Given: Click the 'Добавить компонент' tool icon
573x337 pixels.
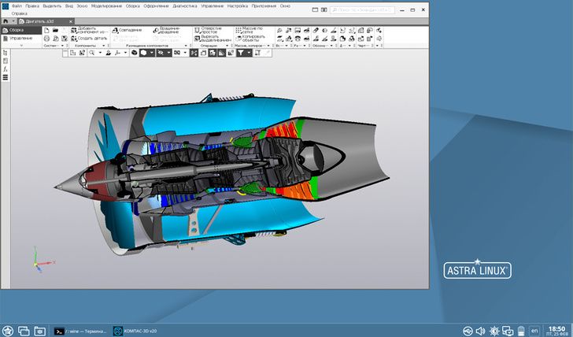Looking at the screenshot, I should (74, 31).
